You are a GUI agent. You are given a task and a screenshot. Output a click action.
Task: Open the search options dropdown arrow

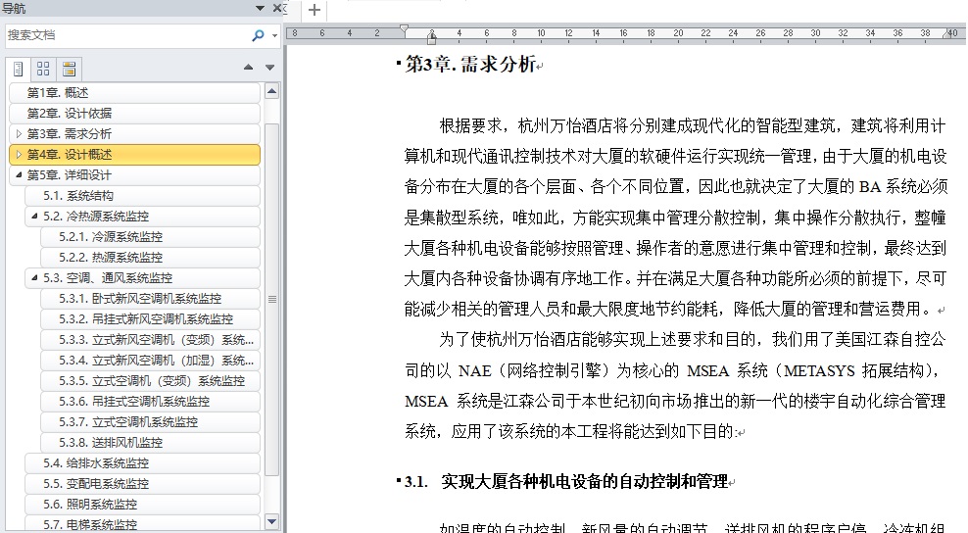tap(274, 36)
